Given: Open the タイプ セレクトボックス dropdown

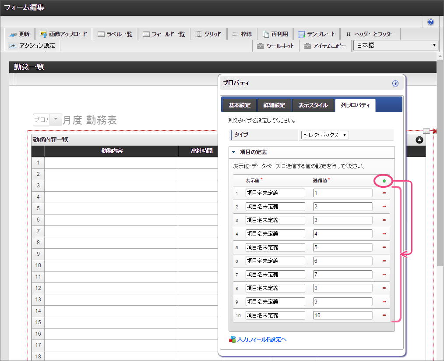Looking at the screenshot, I should point(325,135).
